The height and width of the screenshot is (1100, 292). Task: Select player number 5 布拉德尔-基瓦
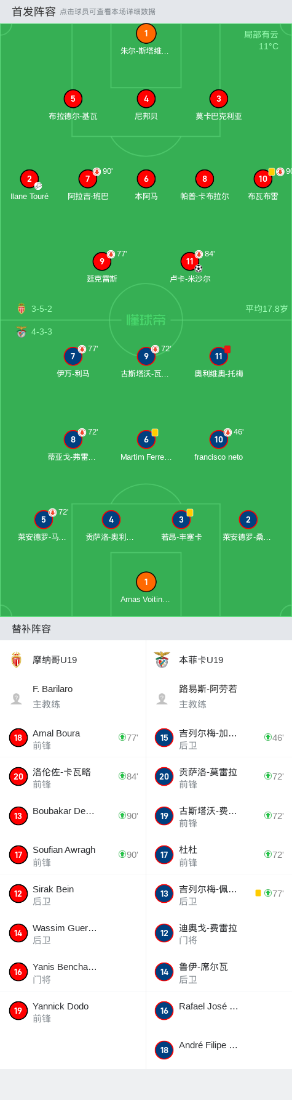coord(73,99)
